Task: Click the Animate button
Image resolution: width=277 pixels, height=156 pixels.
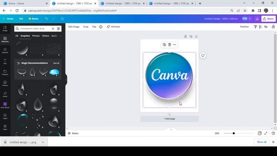Action: pos(113,27)
